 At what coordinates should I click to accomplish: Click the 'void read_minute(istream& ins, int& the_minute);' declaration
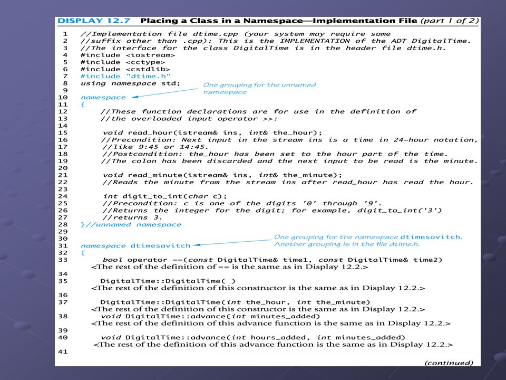pyautogui.click(x=222, y=175)
